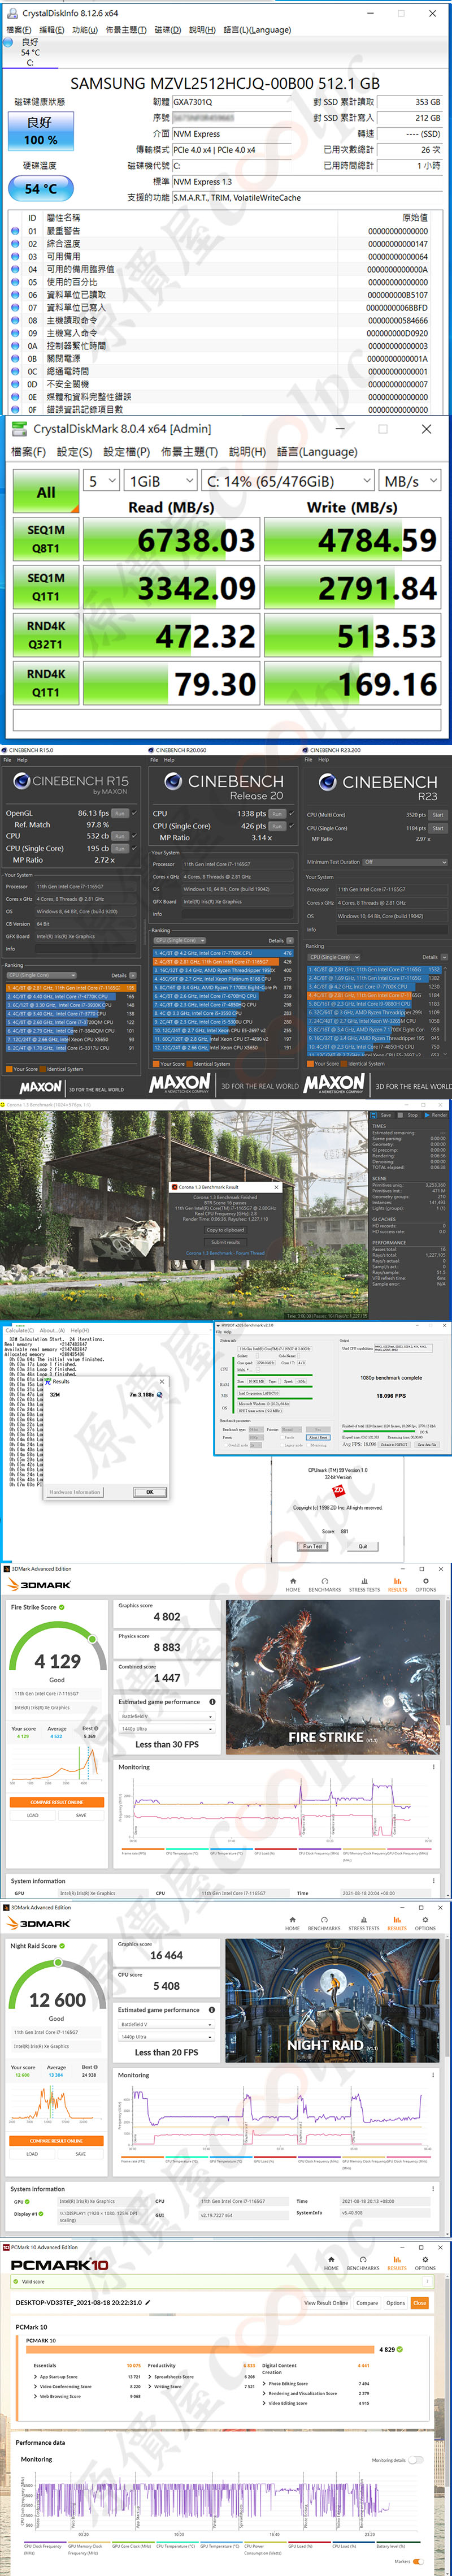Run the SEQ1M Q8T1 test
The width and height of the screenshot is (452, 2576).
[46, 539]
